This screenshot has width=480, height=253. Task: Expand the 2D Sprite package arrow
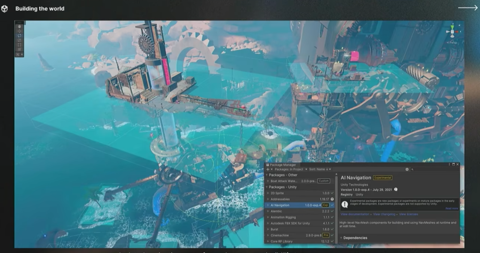(268, 193)
